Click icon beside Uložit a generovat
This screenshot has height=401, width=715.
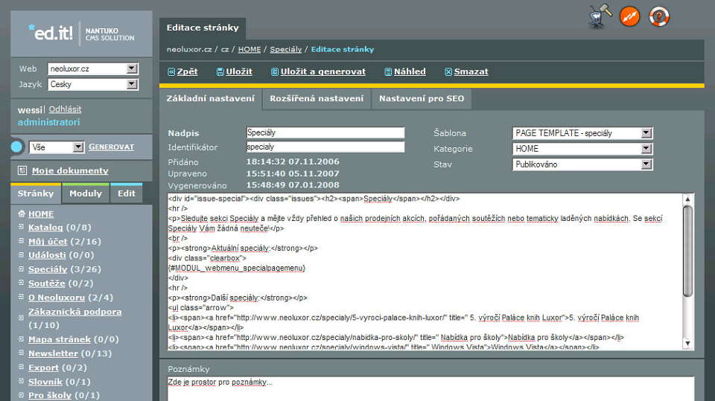pos(275,72)
